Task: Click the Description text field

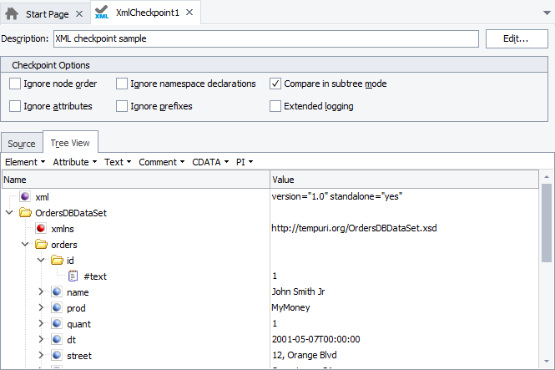Action: tap(265, 38)
